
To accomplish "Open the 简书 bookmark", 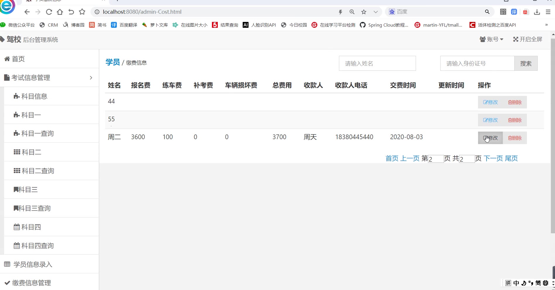I will [98, 25].
